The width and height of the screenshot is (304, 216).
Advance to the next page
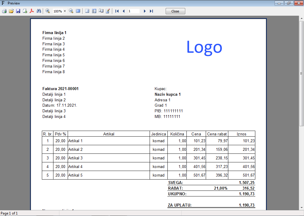coord(145,11)
